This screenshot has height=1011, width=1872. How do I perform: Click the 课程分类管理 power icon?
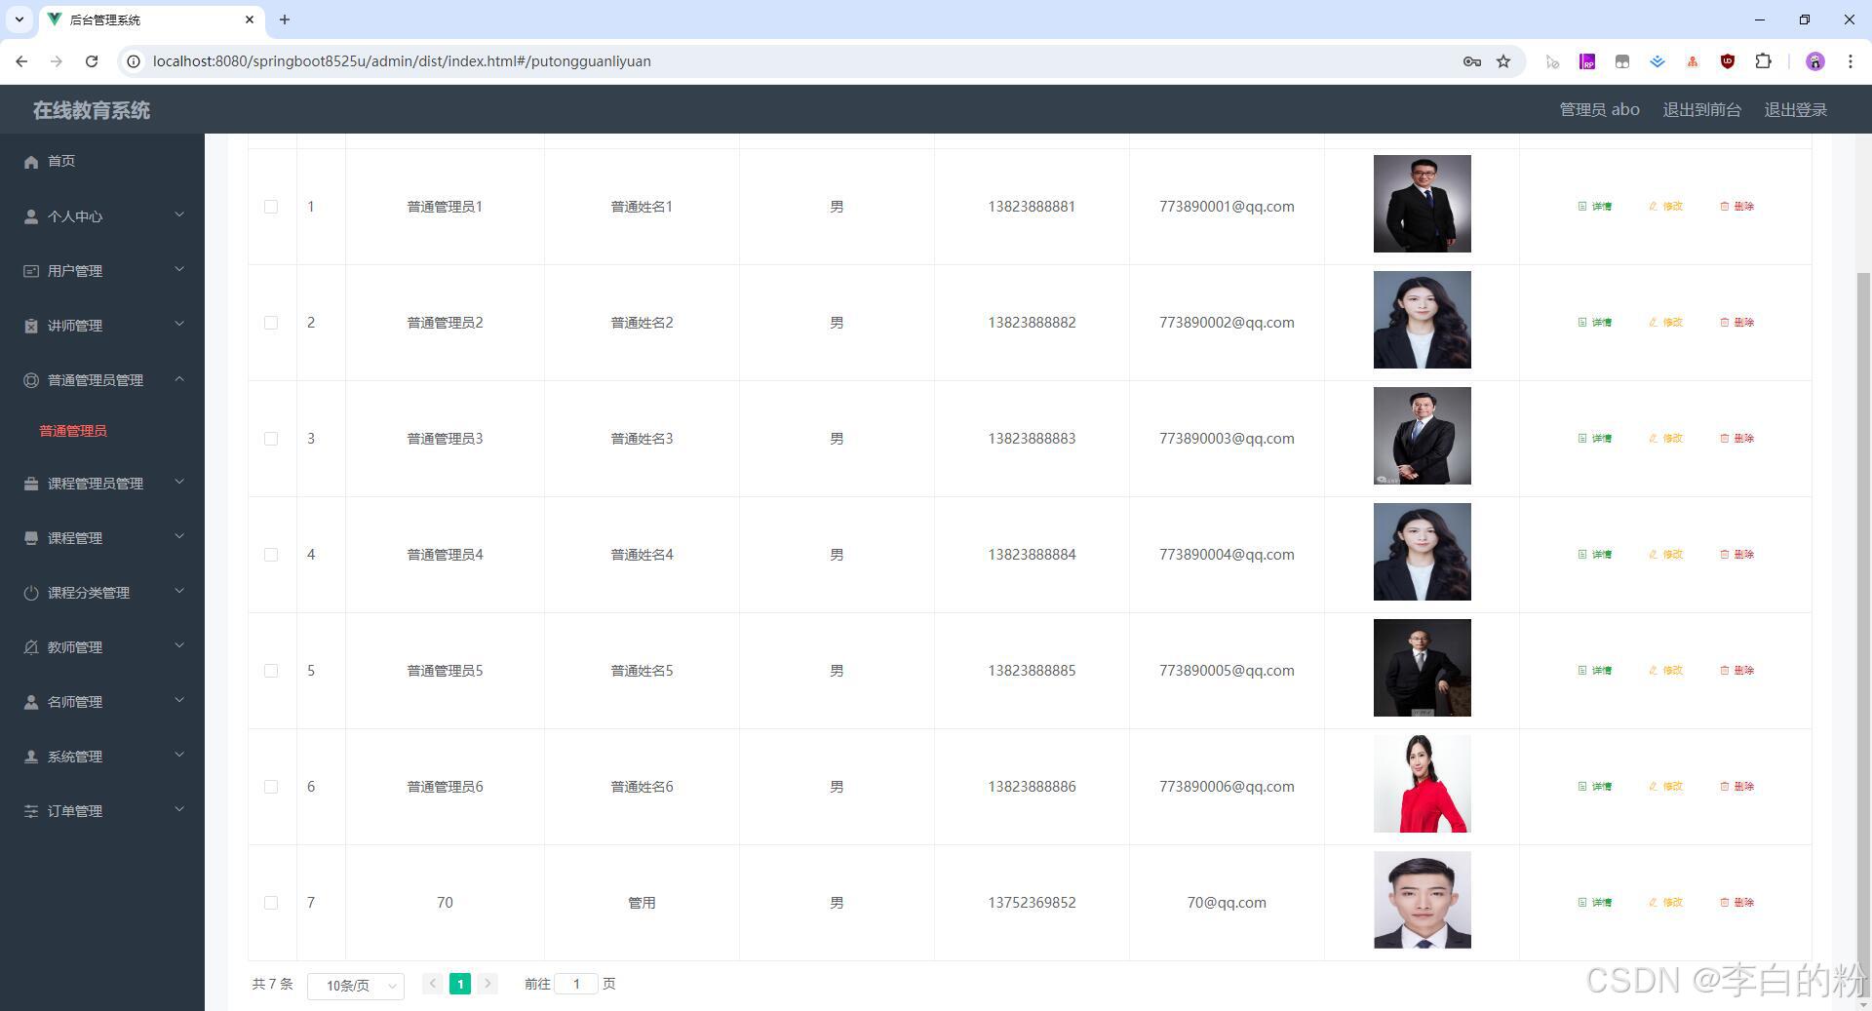pos(31,593)
